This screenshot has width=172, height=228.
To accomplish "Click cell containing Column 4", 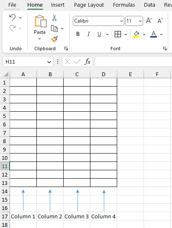I will 103,216.
